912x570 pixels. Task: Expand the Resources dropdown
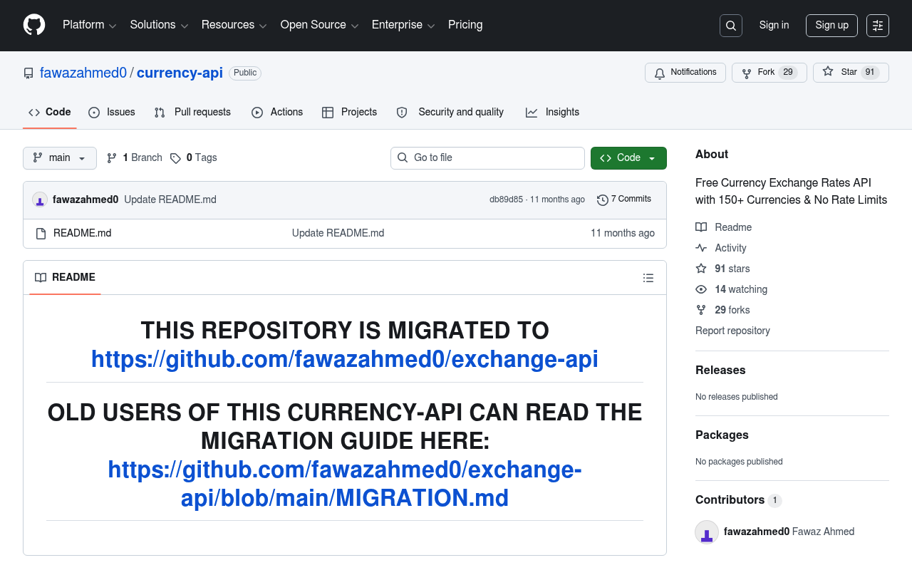[234, 25]
